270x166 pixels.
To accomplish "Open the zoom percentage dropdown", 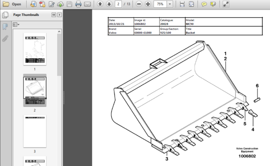I will click(170, 4).
